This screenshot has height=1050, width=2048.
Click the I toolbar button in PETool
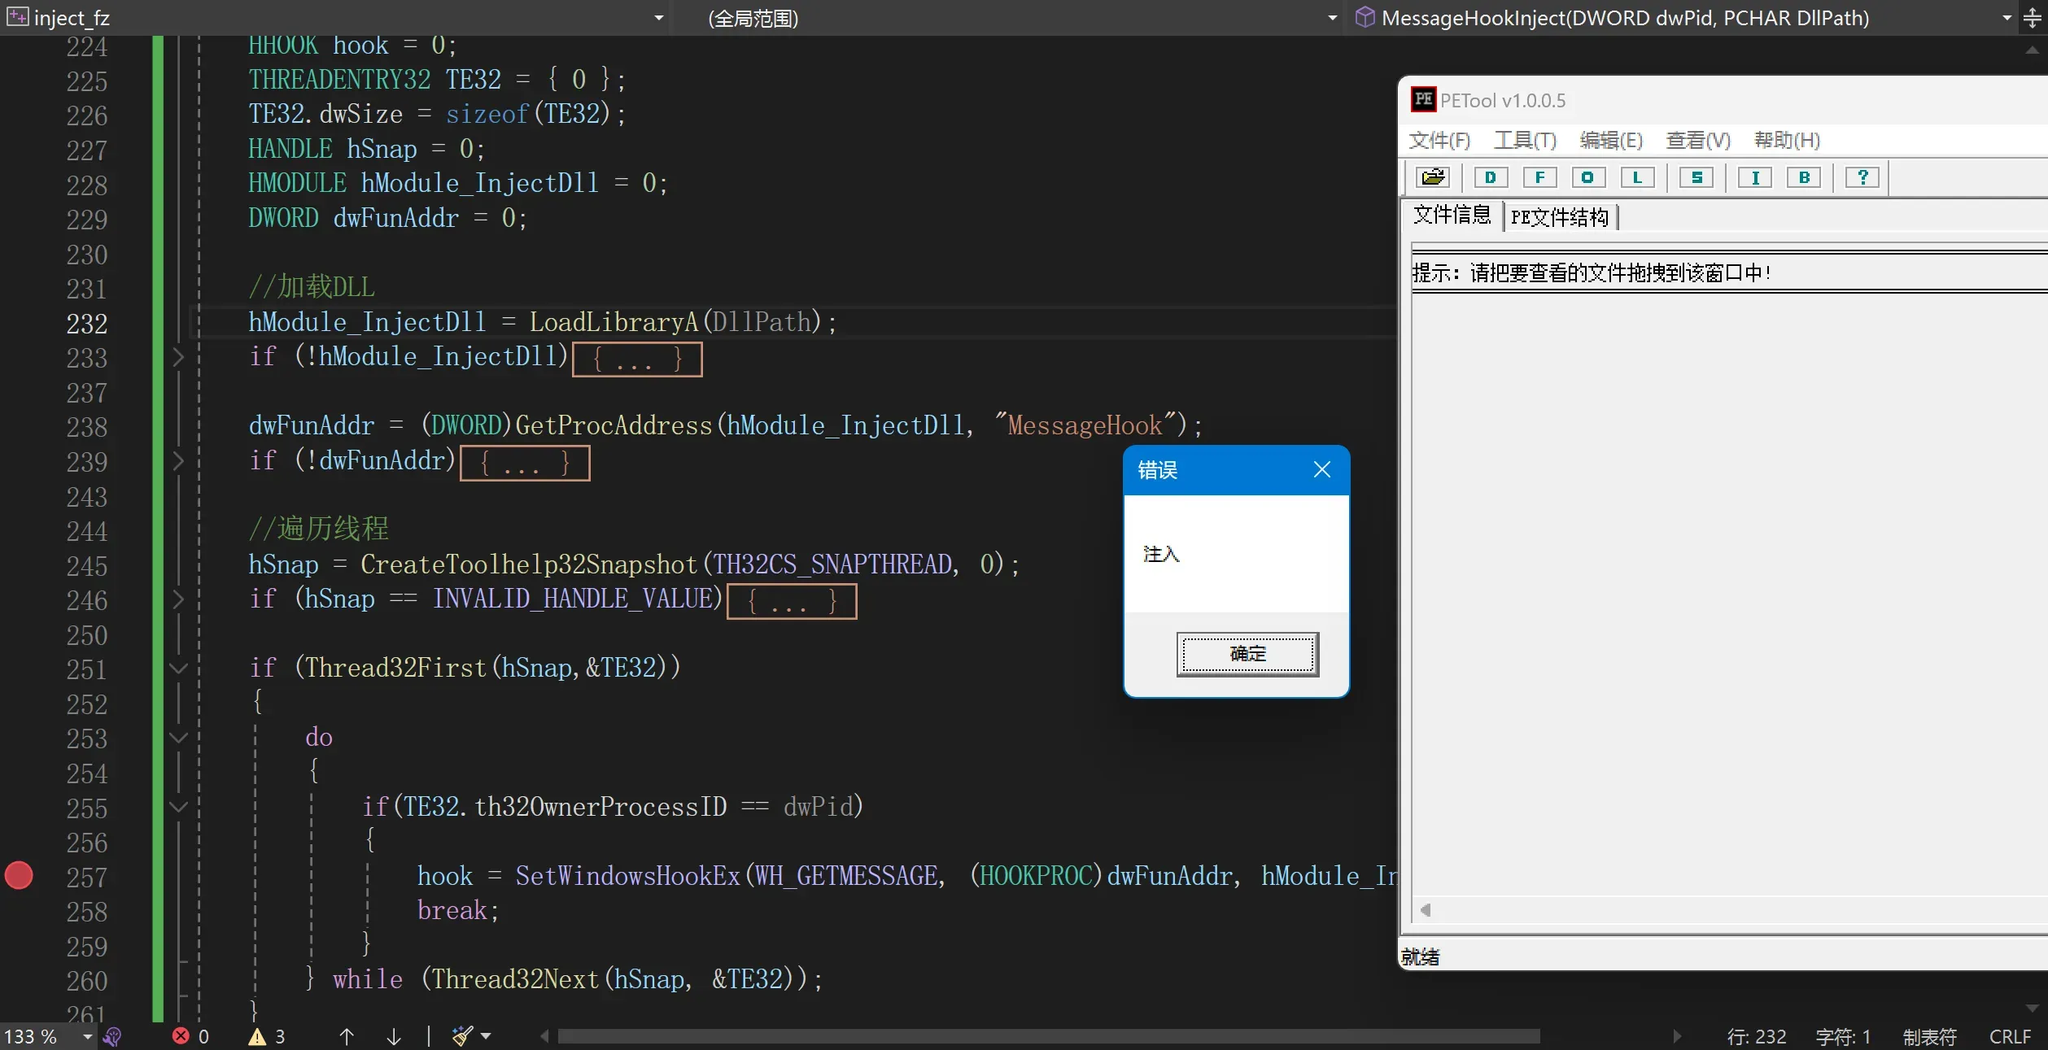[1755, 177]
